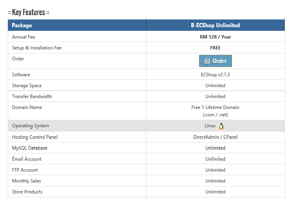The width and height of the screenshot is (292, 200).
Task: Click the Store Products label
Action: coord(27,192)
